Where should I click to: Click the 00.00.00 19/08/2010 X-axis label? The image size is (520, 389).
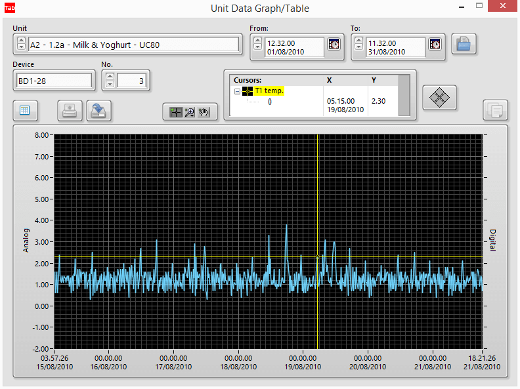(303, 363)
